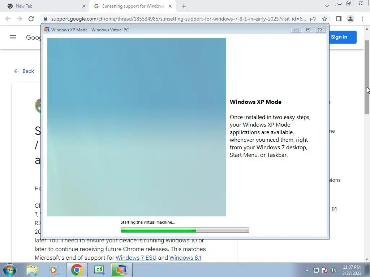
Task: Open Chrome's three-dot menu
Action: click(x=362, y=19)
